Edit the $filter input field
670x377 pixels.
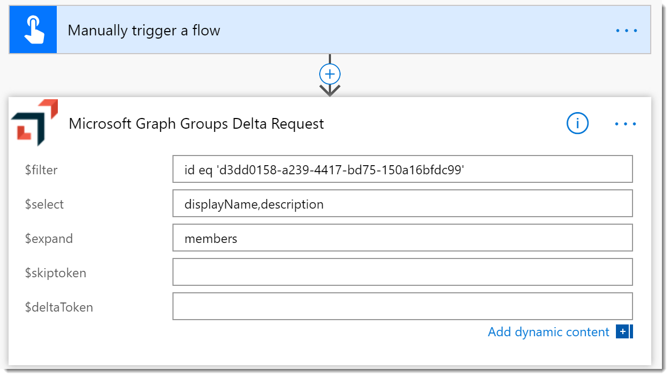[403, 169]
